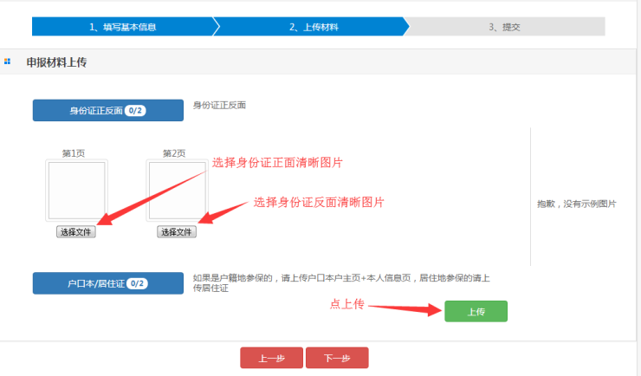This screenshot has width=641, height=376.
Task: Click the 申报材料上传 heading text
Action: point(56,62)
